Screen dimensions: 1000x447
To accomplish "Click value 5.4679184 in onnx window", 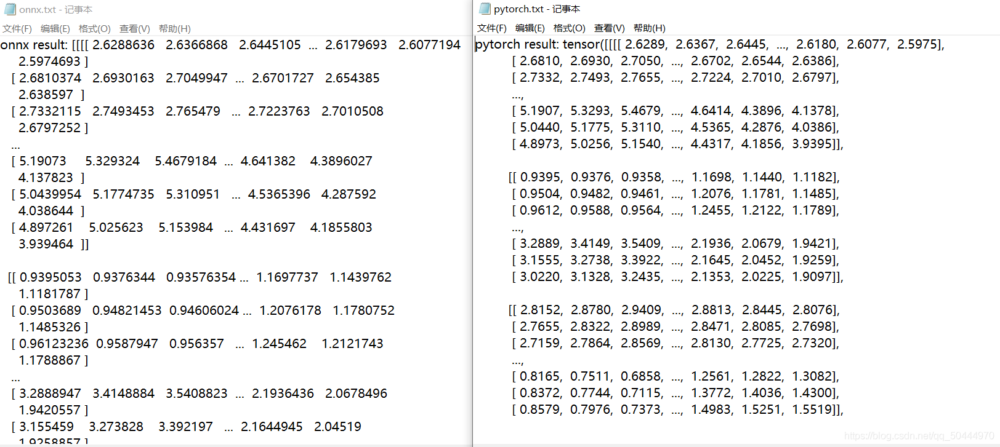I will (185, 161).
